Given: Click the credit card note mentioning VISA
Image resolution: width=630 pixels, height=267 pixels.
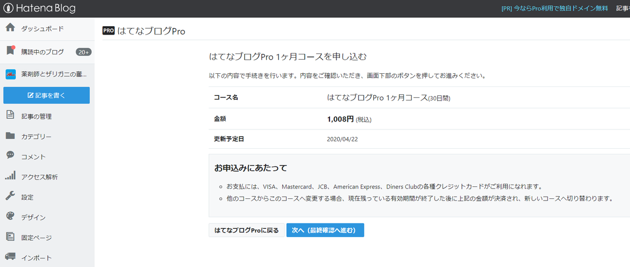Looking at the screenshot, I should point(384,186).
